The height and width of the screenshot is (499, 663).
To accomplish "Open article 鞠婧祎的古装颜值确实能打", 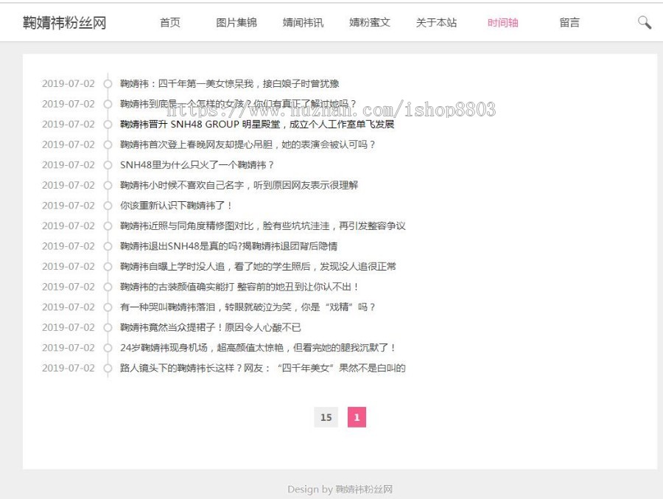I will (239, 287).
